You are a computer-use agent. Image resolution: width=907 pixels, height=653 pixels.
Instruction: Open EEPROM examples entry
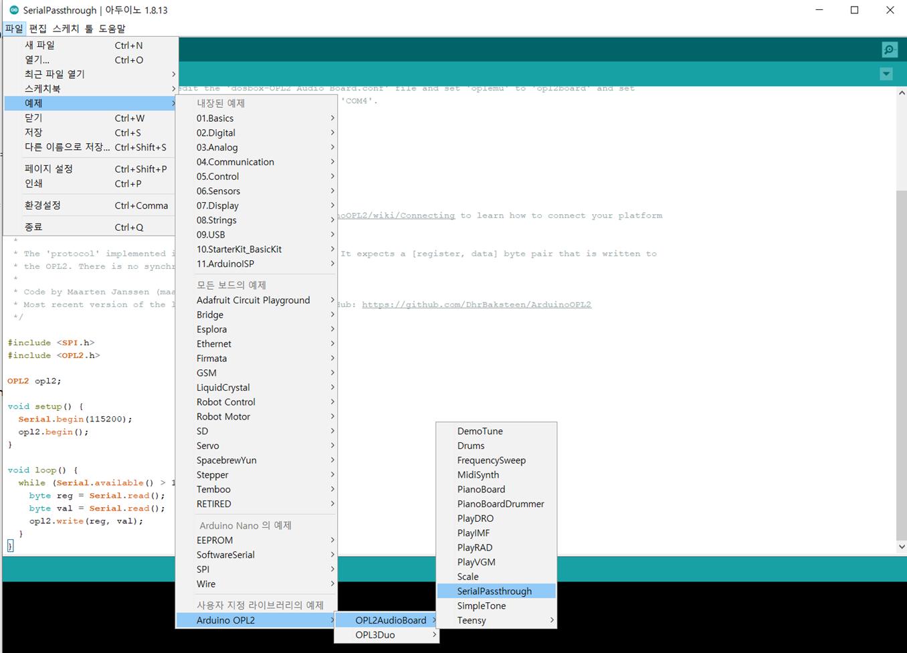[256, 540]
